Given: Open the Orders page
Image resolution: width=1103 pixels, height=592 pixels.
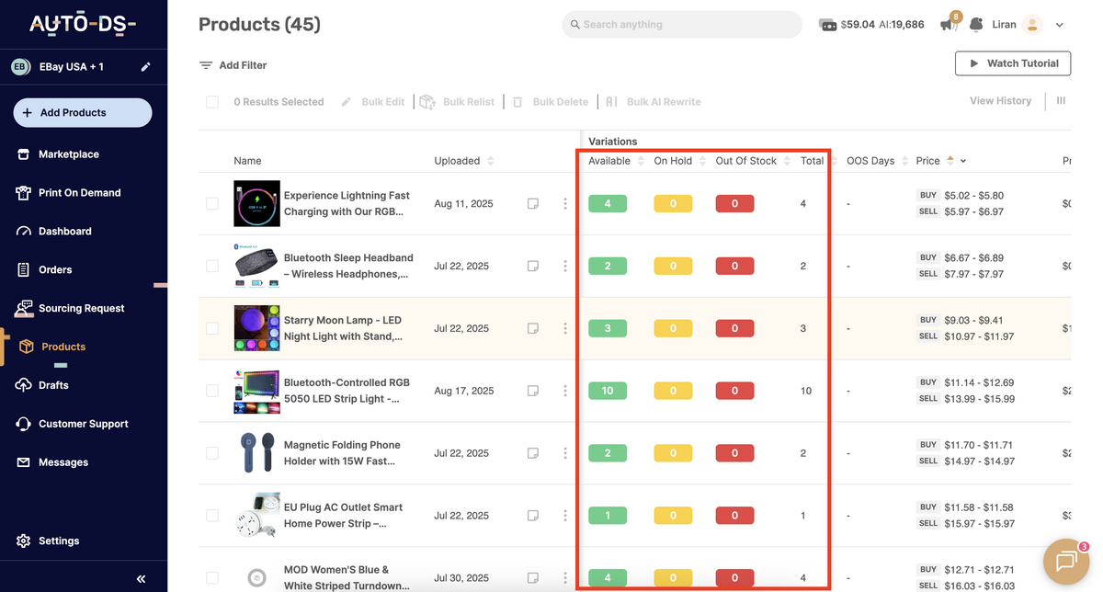Looking at the screenshot, I should (x=57, y=269).
